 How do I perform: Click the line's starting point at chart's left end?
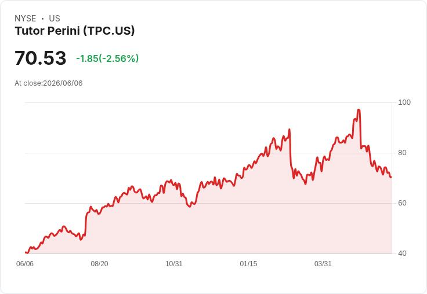click(26, 252)
